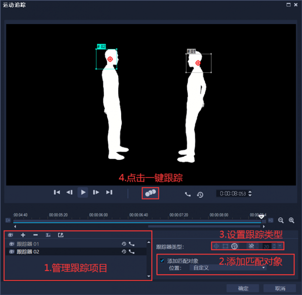The height and width of the screenshot is (295, 302).
Task: Select the 跟踪器 02 row
Action: (76, 252)
